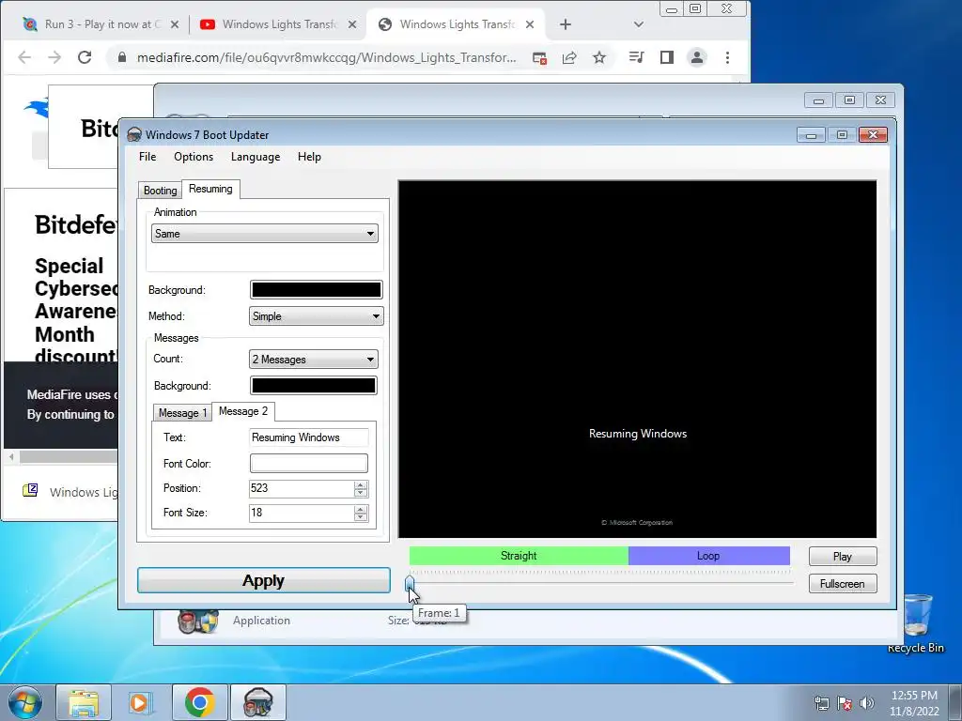The height and width of the screenshot is (721, 962).
Task: Reload the page in Chrome
Action: (x=85, y=57)
